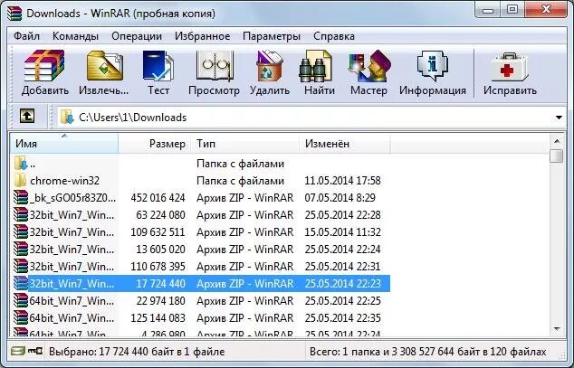This screenshot has width=574, height=368.
Task: Open the Просмотр (View) tool
Action: pyautogui.click(x=215, y=66)
